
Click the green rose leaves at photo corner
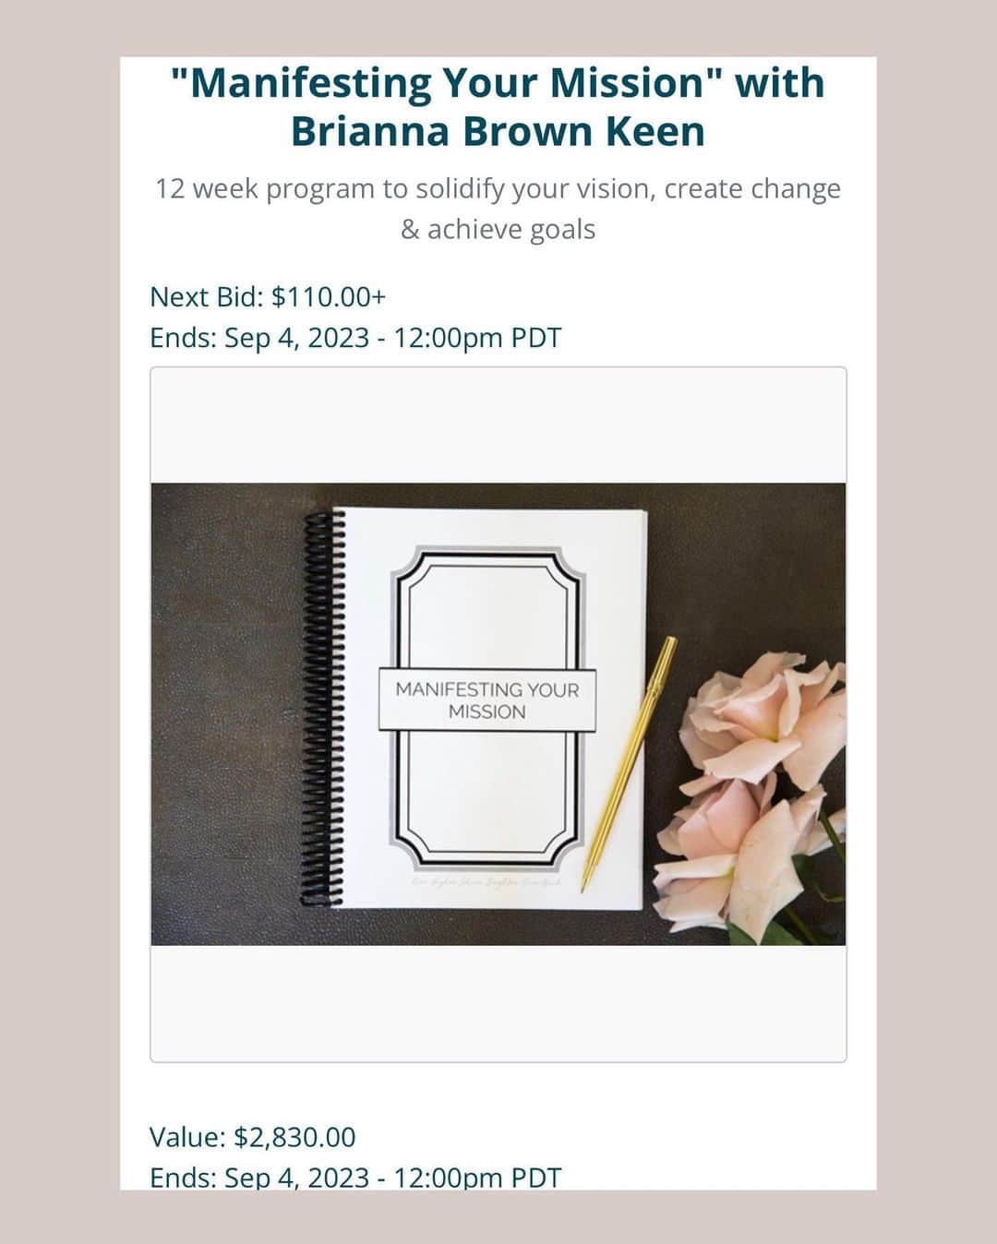812,909
